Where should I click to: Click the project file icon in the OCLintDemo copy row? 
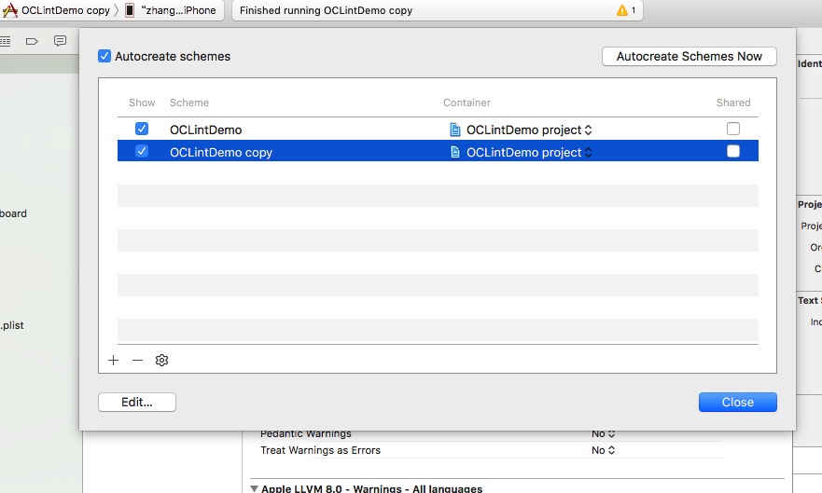[x=455, y=152]
